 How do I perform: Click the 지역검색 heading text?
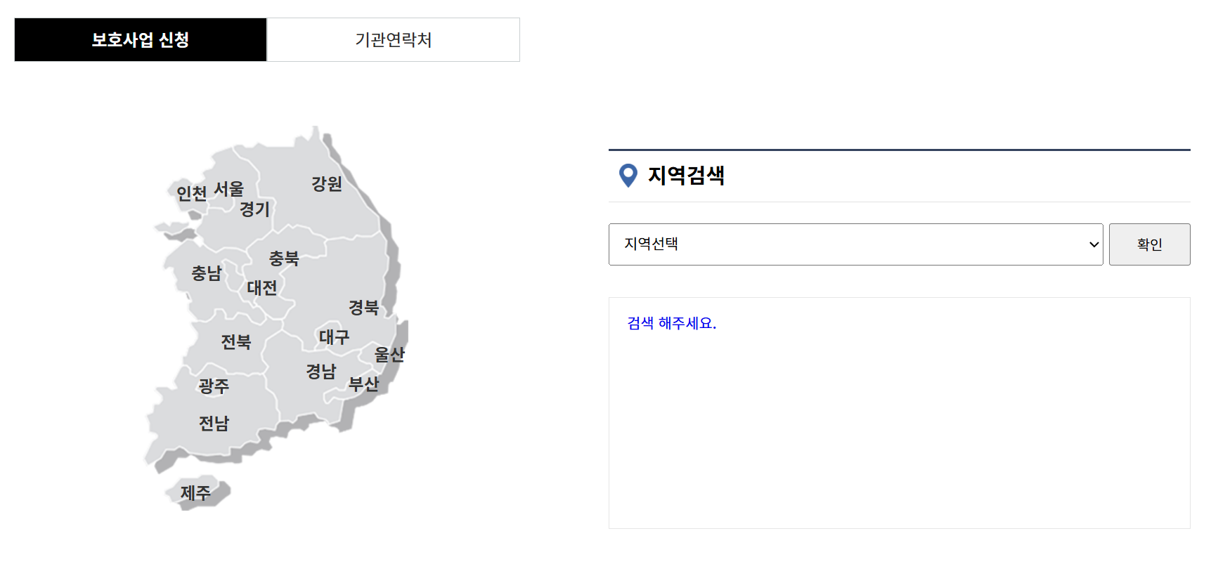[x=686, y=176]
